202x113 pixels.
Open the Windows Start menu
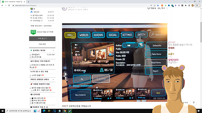(x=3, y=111)
